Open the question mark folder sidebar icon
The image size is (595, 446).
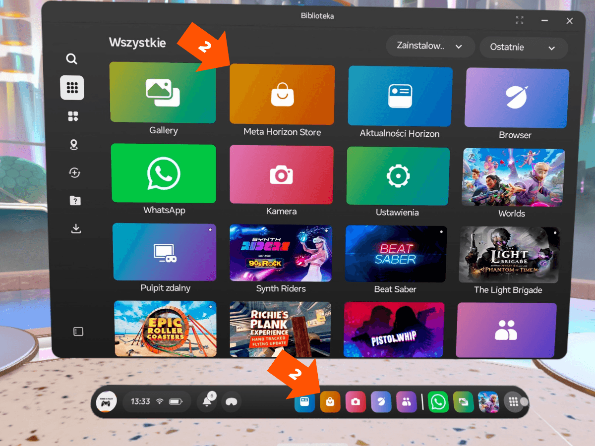pos(75,201)
